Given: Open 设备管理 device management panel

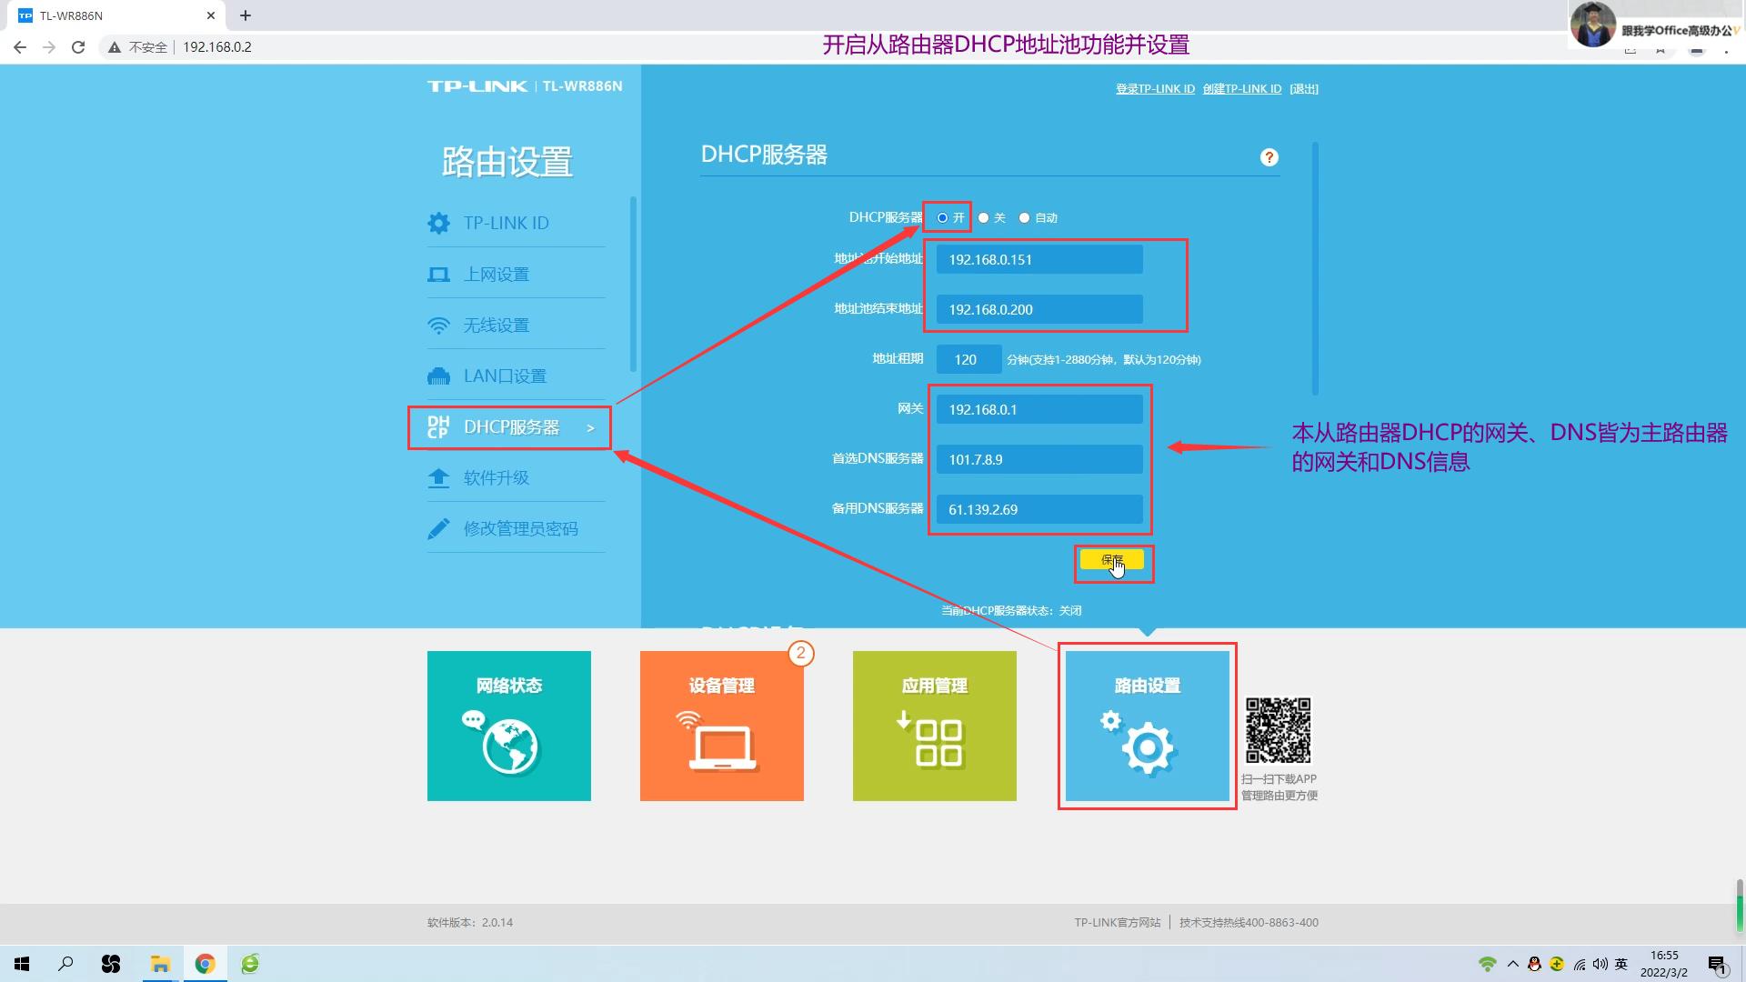Looking at the screenshot, I should click(721, 725).
